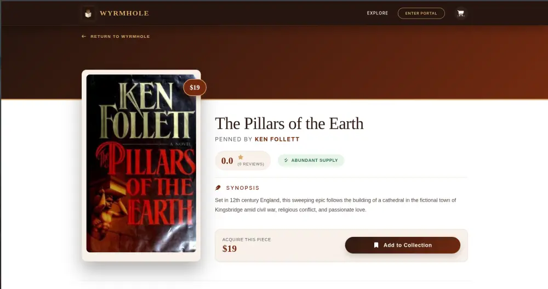
Task: Click The Pillars of the Earth cover image
Action: [x=141, y=163]
